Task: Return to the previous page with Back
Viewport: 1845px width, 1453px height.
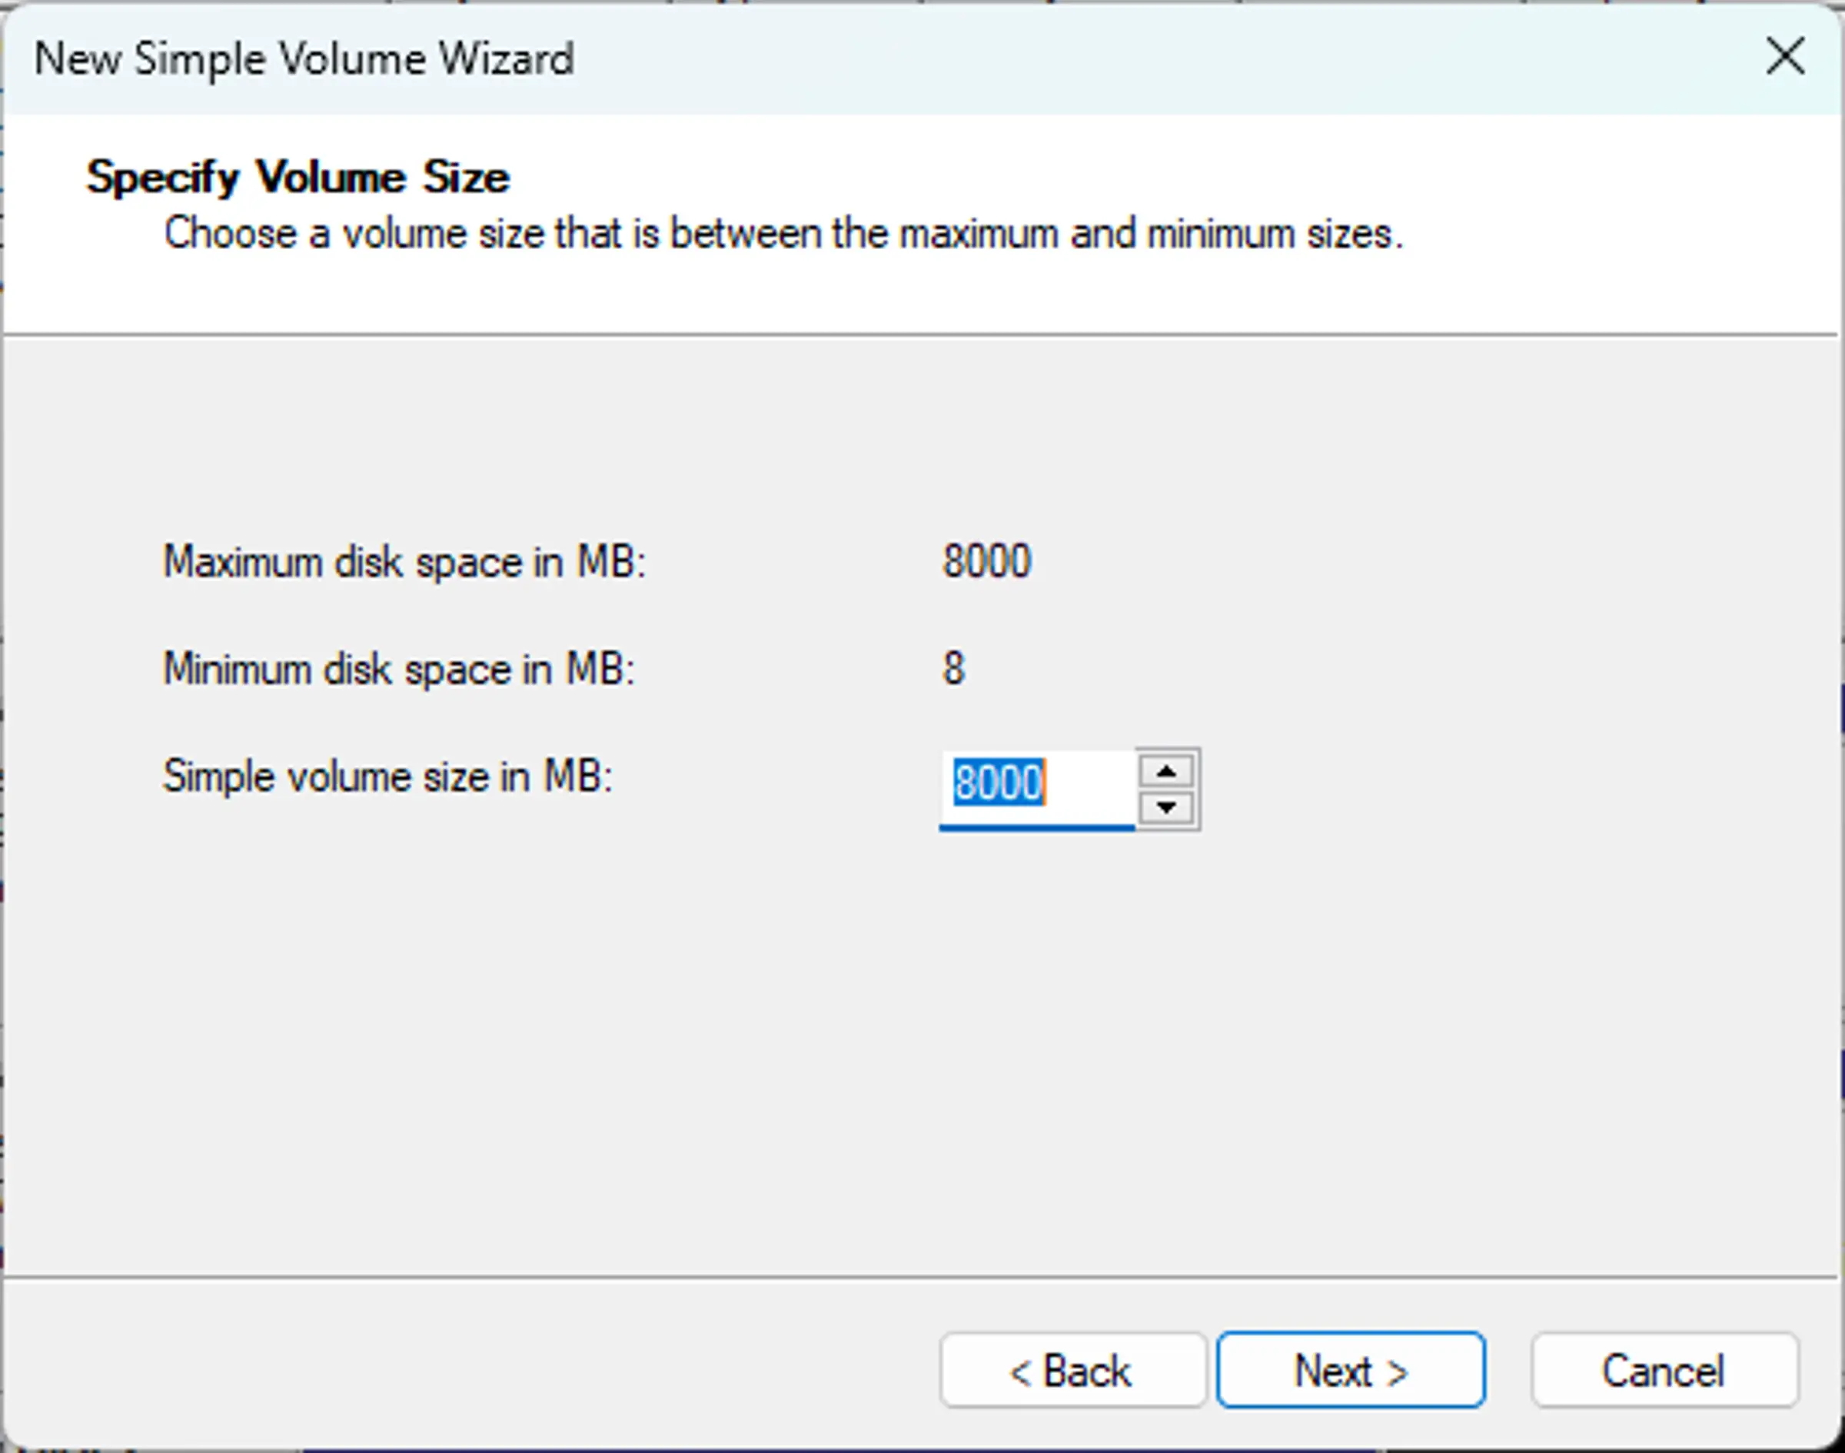Action: tap(1072, 1370)
